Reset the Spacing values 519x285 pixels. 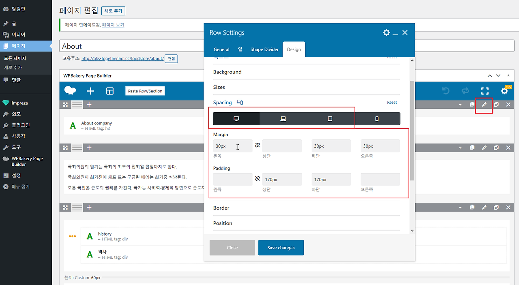point(392,103)
